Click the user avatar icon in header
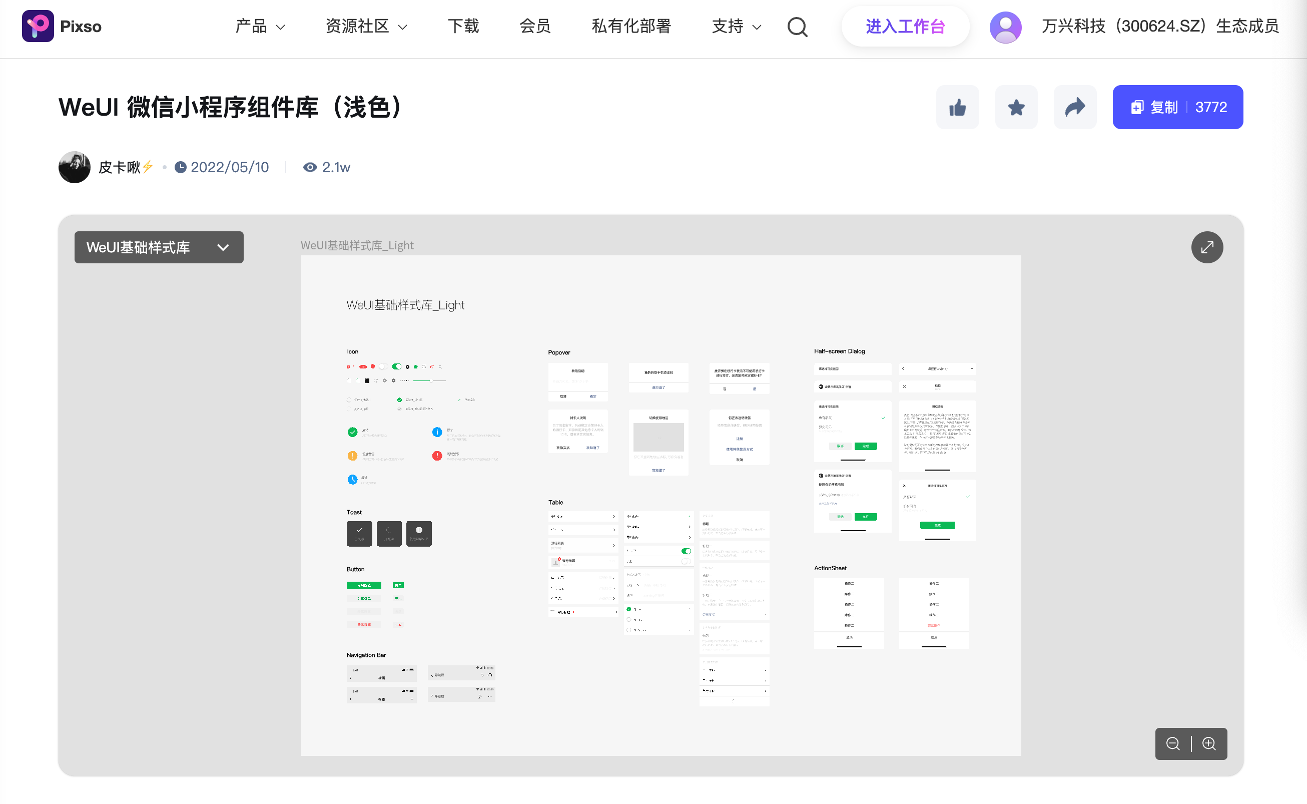Screen dimensions: 1307x804 (x=1005, y=27)
